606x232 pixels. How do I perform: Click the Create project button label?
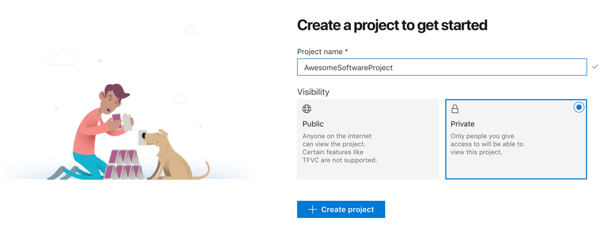[x=348, y=209]
